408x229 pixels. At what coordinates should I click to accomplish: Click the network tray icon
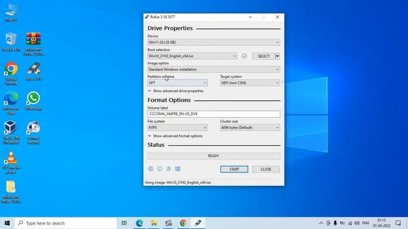pyautogui.click(x=350, y=223)
